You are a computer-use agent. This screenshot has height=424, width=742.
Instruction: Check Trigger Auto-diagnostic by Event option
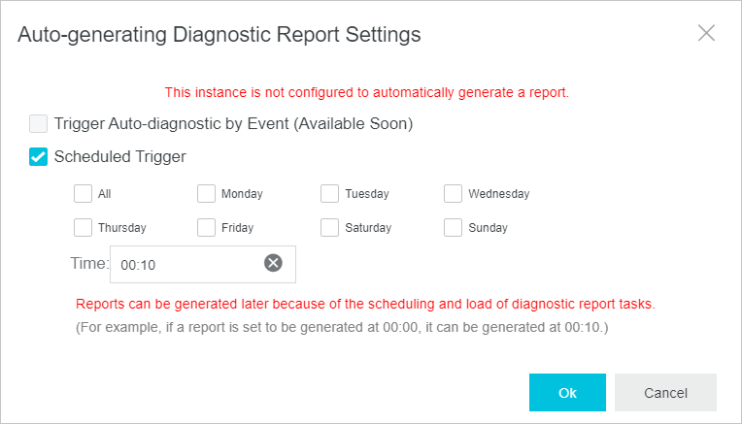pyautogui.click(x=39, y=124)
